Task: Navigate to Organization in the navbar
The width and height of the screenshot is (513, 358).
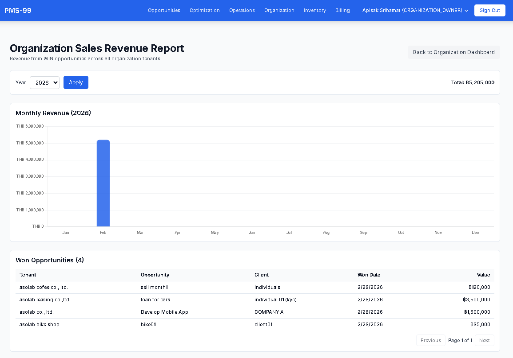Action: click(279, 10)
